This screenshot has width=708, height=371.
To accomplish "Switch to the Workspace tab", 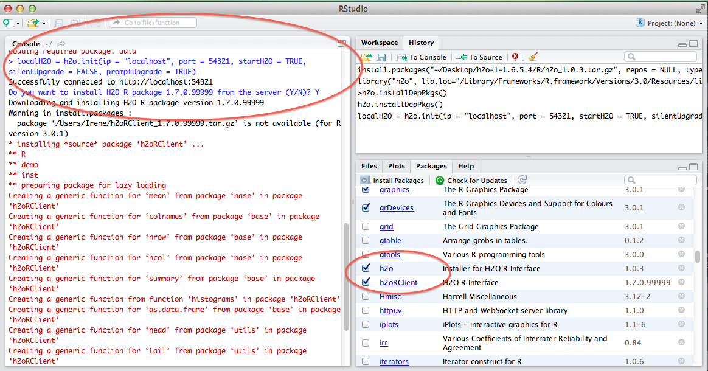I will pyautogui.click(x=379, y=43).
